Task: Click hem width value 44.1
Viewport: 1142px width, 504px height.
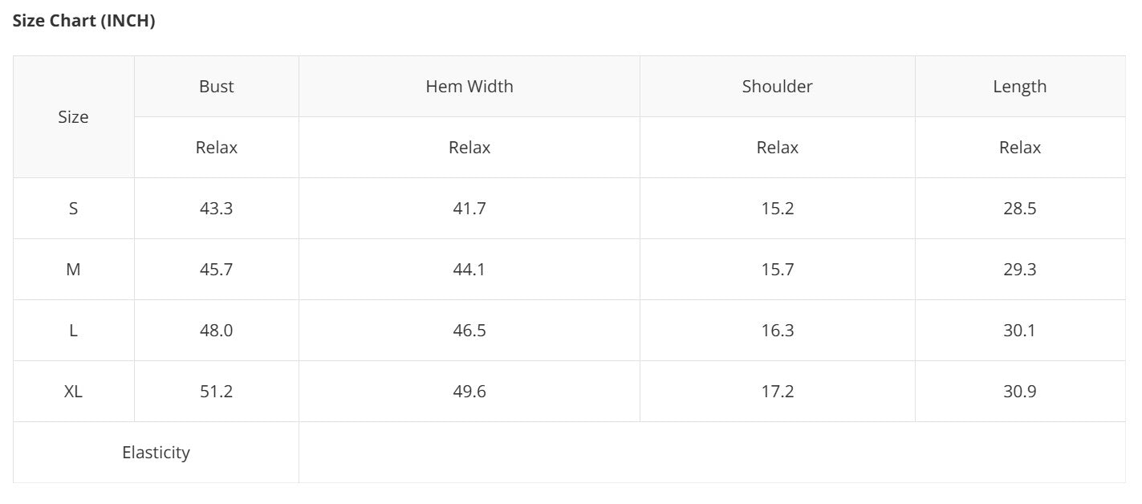Action: tap(469, 270)
